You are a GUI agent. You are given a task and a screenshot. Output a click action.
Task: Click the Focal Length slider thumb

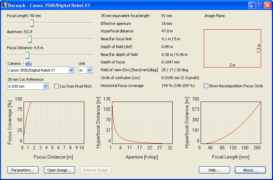pyautogui.click(x=32, y=23)
